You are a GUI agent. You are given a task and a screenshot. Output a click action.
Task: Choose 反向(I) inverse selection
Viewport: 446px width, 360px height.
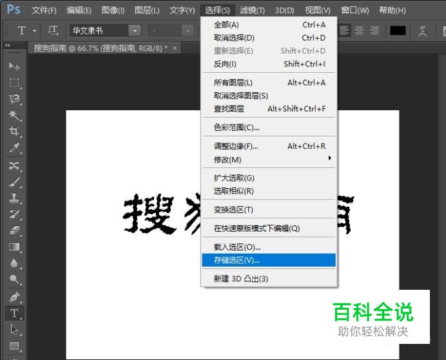click(269, 64)
